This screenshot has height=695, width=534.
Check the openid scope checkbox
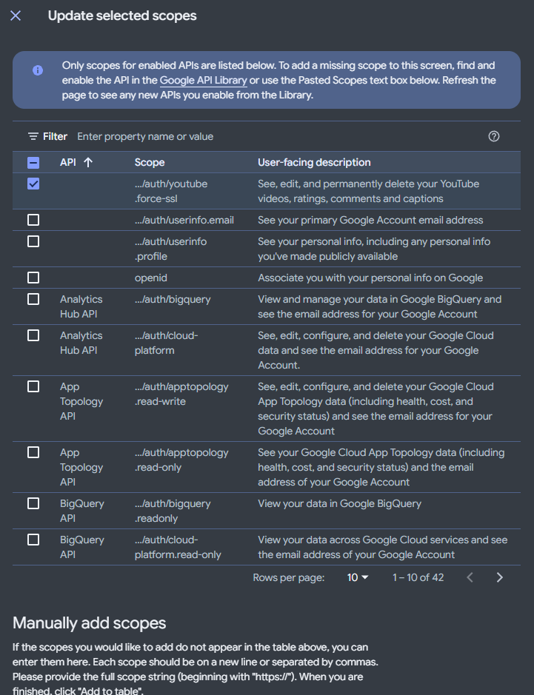click(33, 278)
